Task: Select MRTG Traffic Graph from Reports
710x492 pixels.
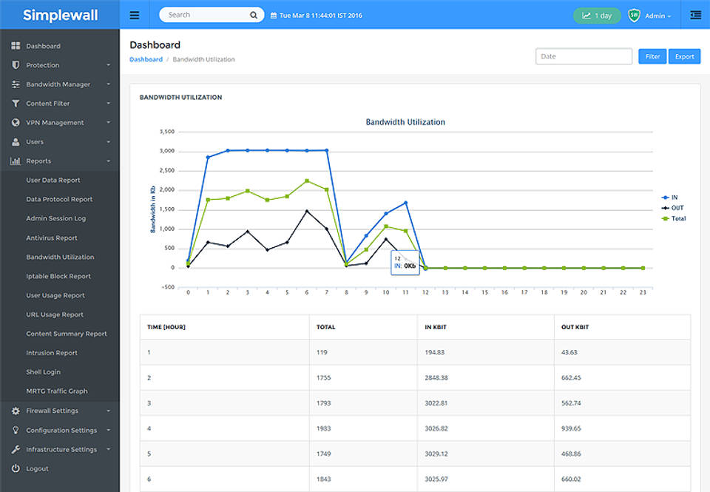Action: [x=58, y=391]
